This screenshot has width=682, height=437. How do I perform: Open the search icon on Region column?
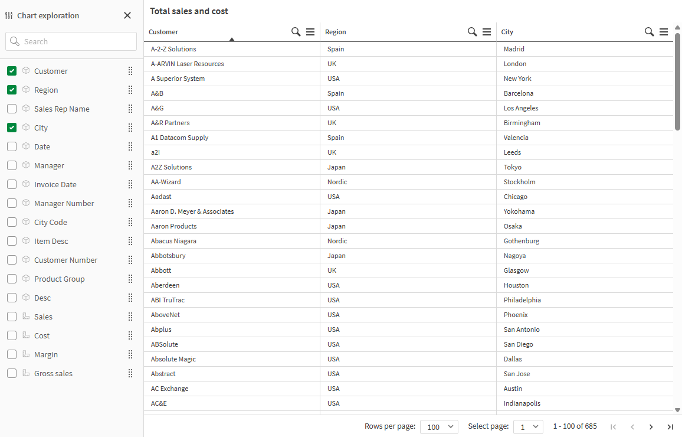[472, 32]
